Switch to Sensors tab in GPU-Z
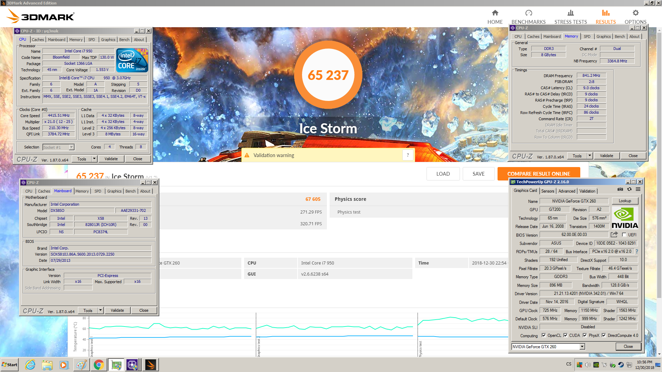The width and height of the screenshot is (662, 372). click(x=548, y=191)
